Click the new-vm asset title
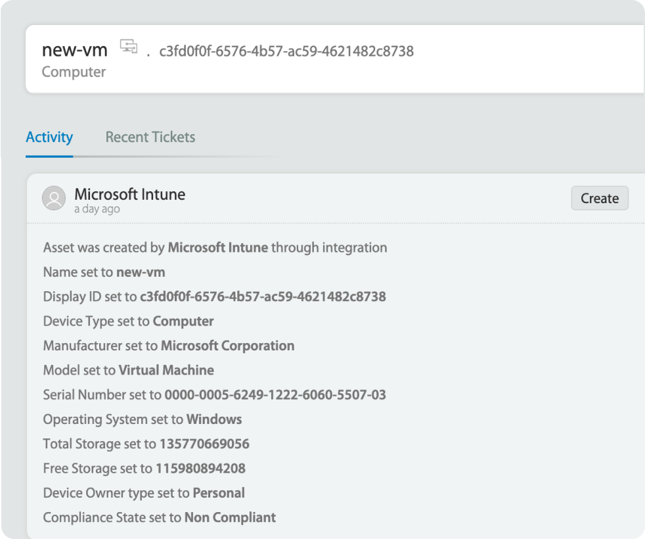The height and width of the screenshot is (539, 645). coord(74,50)
